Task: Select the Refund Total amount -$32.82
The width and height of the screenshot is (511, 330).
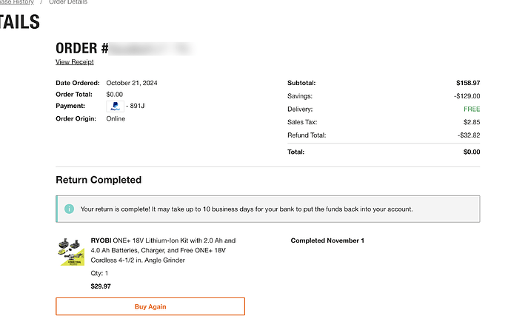Action: 469,135
